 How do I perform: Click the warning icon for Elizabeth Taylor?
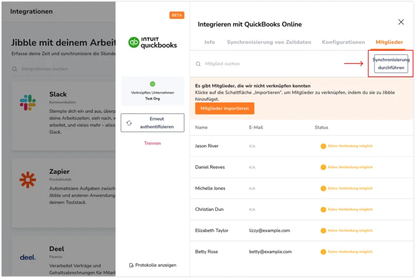point(323,230)
